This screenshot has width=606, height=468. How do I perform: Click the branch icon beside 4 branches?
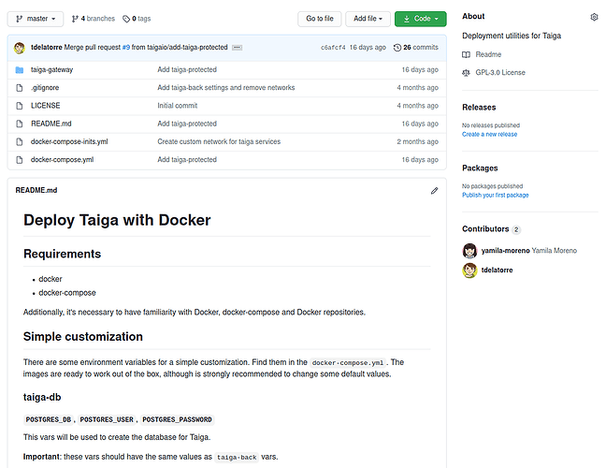click(x=75, y=19)
